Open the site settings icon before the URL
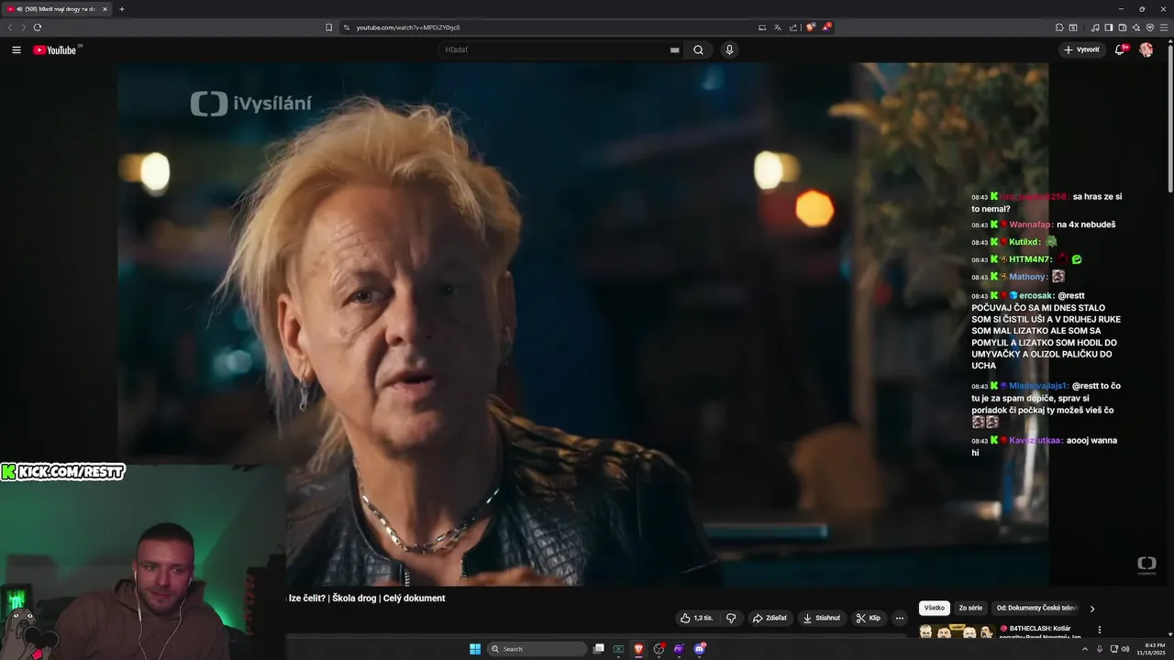The image size is (1174, 660). pos(347,27)
